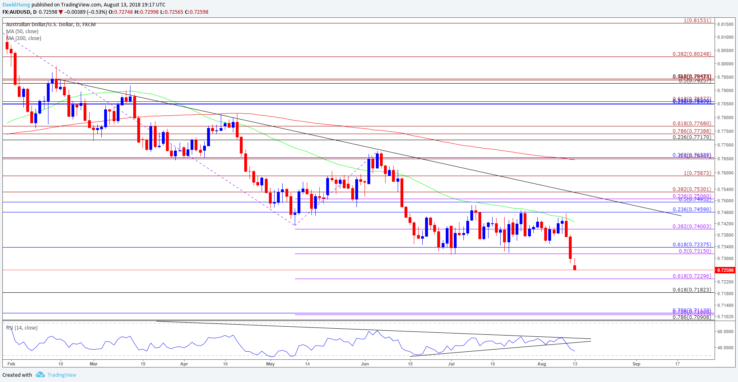Open the TradingView link beside Created with
738x382 pixels.
[62, 375]
